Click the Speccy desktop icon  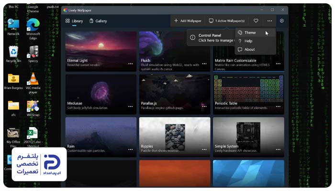[x=33, y=53]
